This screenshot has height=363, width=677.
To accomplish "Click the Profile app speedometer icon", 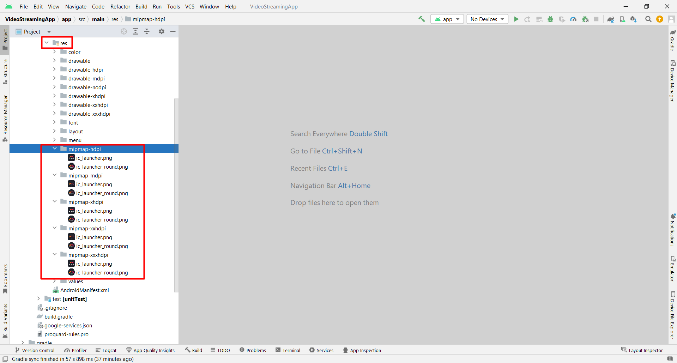I will [573, 19].
